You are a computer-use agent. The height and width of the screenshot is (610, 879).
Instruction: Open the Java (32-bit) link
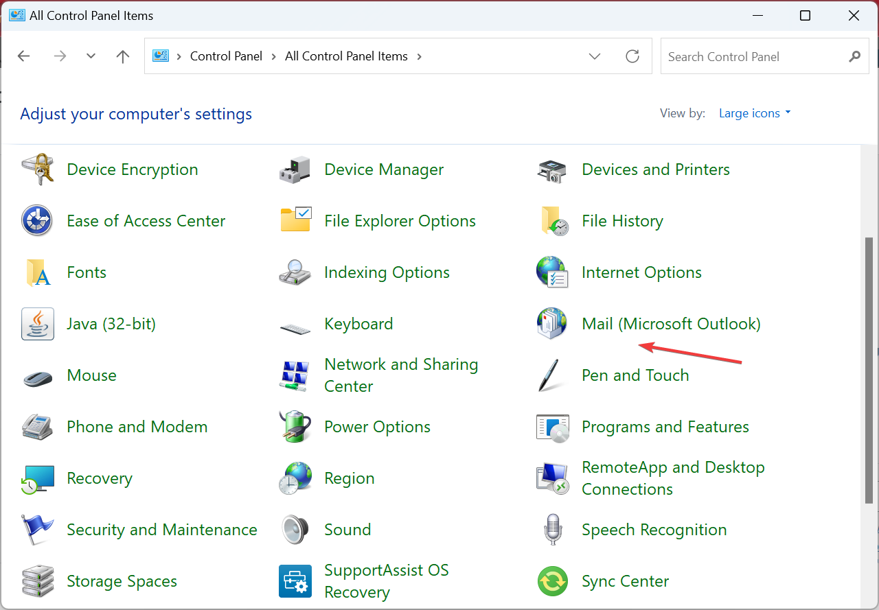(111, 324)
